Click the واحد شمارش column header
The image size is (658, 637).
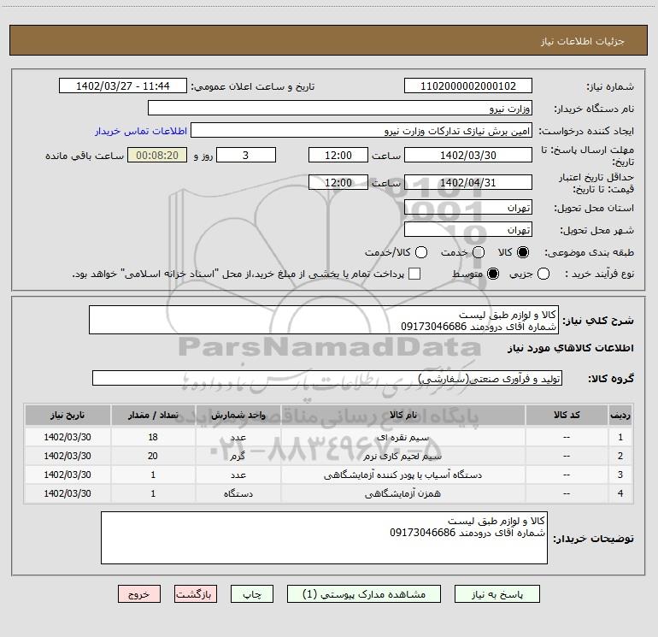click(238, 415)
